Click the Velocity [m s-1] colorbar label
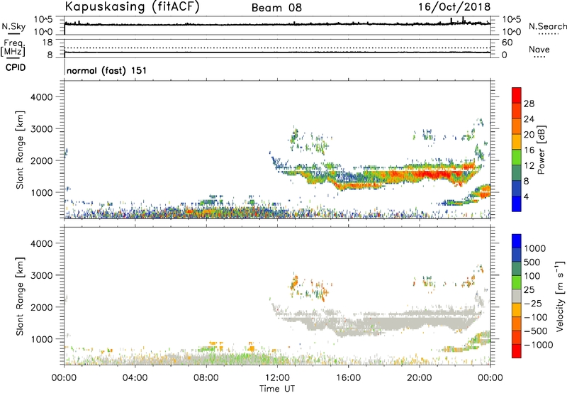567x393 pixels. point(560,296)
